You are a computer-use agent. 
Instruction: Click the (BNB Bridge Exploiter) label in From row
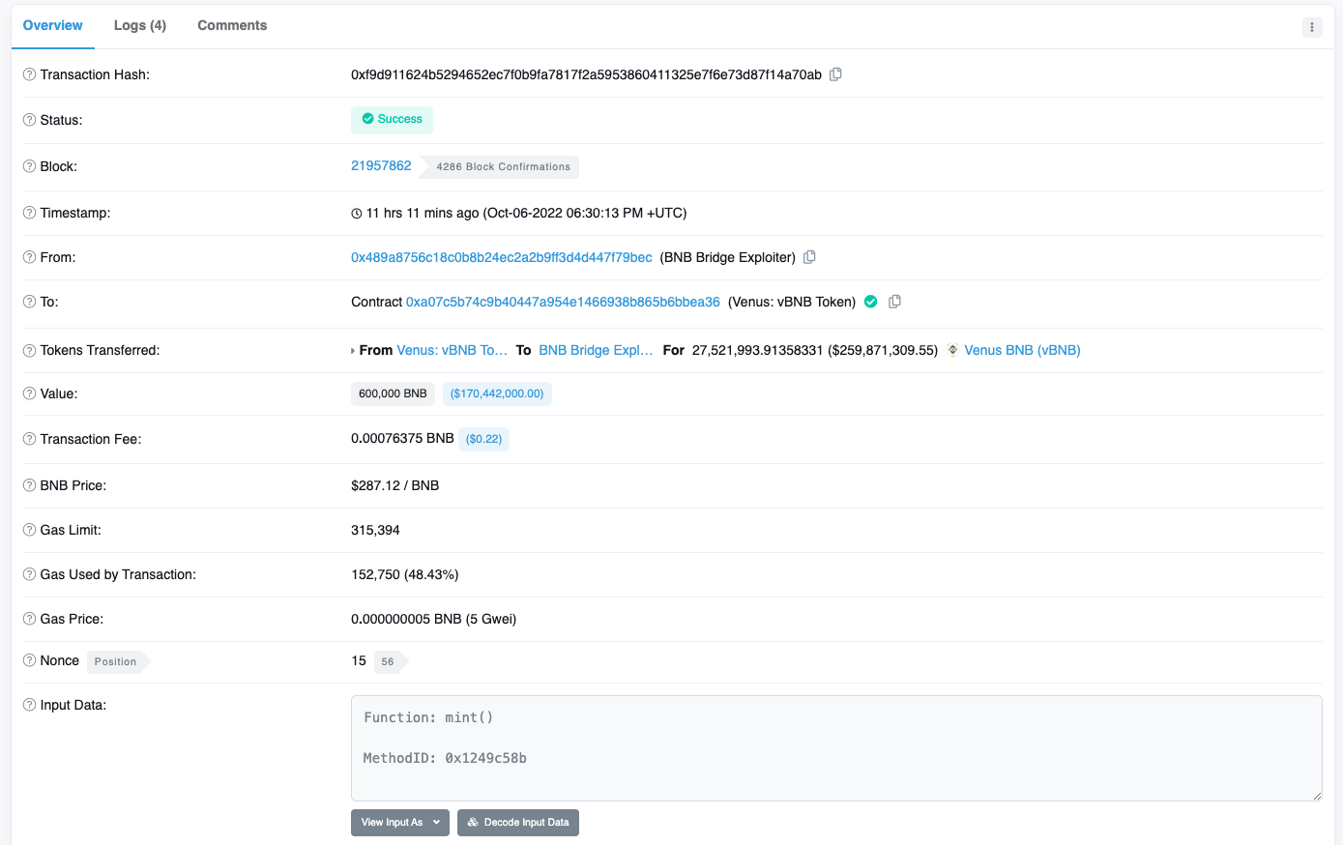coord(728,257)
